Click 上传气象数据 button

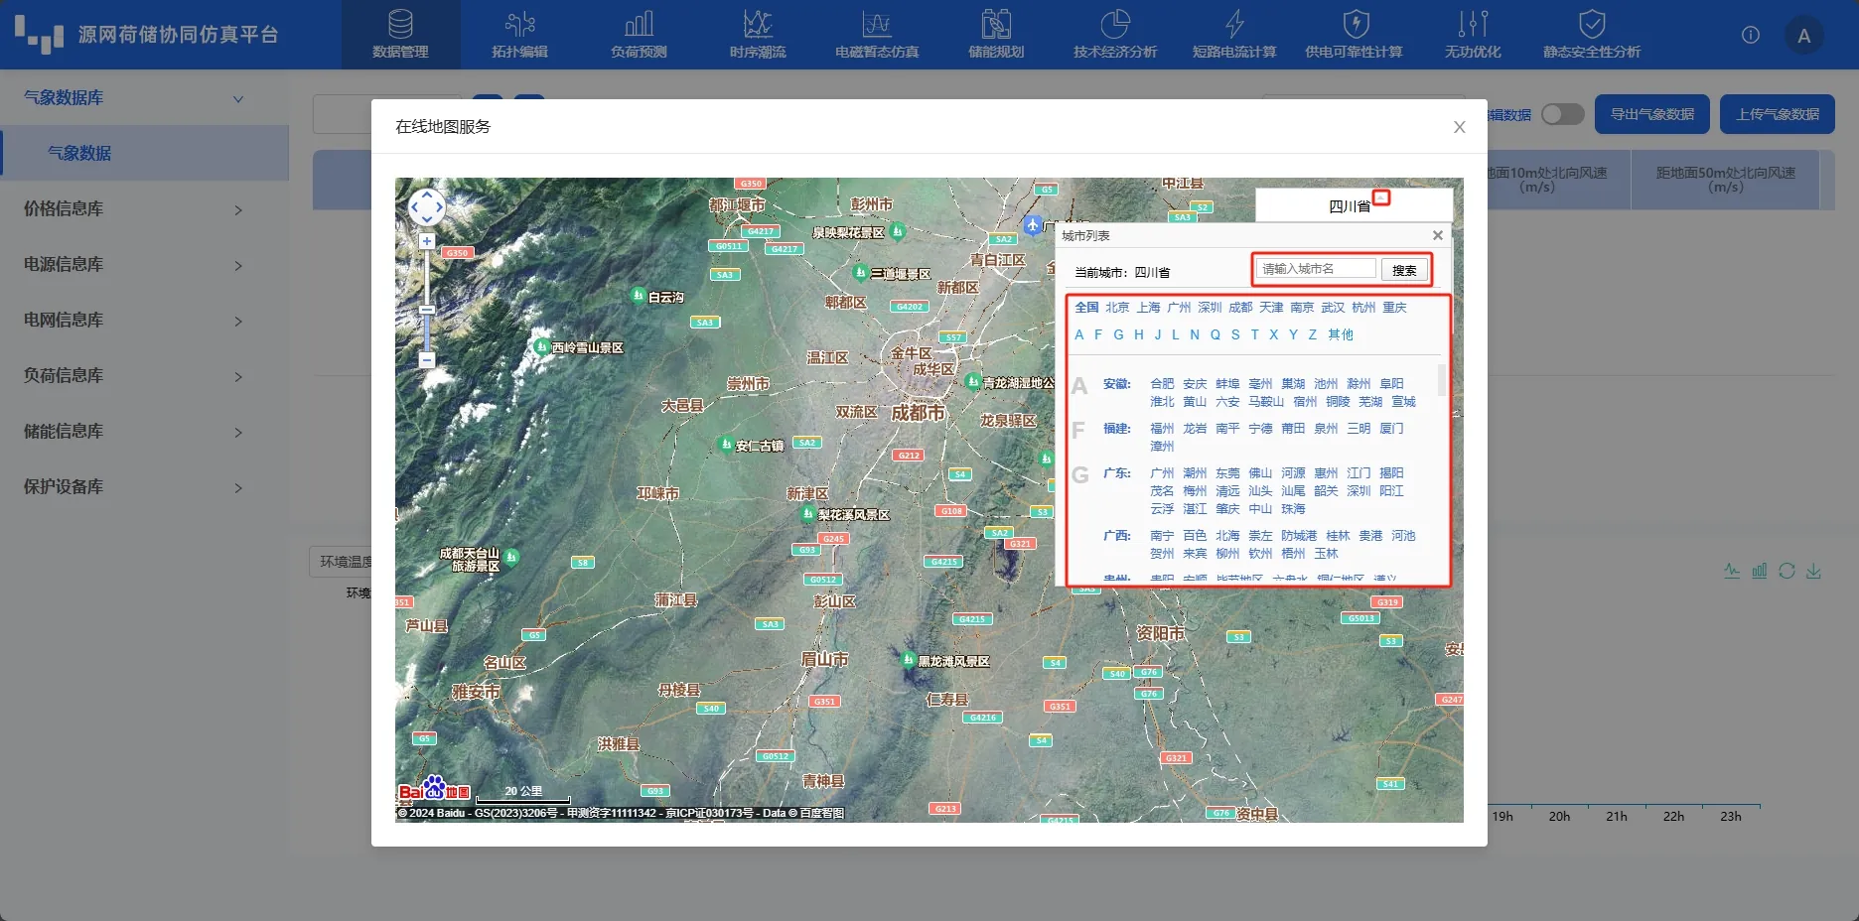(x=1778, y=114)
